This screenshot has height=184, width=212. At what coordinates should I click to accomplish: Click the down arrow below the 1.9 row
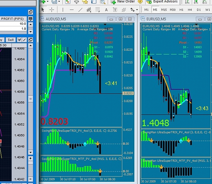31,32
